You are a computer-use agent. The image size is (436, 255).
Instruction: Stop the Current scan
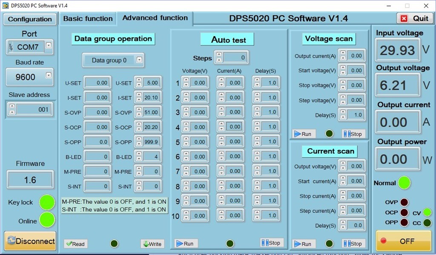click(353, 244)
